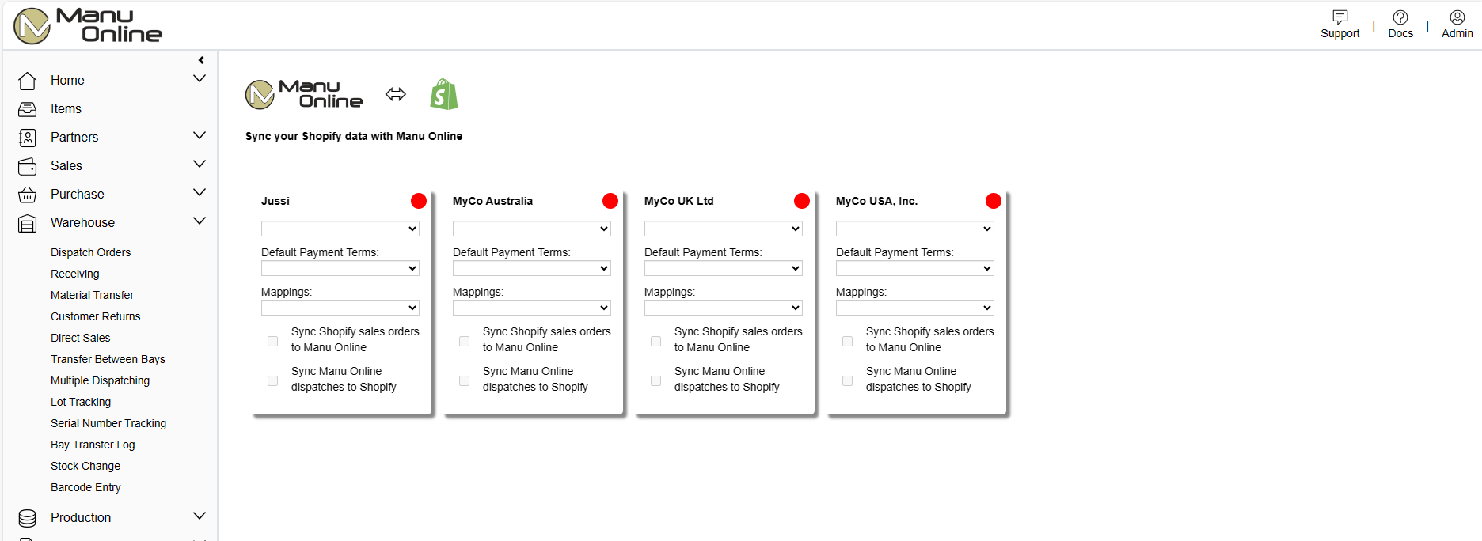This screenshot has width=1482, height=541.
Task: Enable Sync Shopify sales orders for Jussi
Action: (272, 341)
